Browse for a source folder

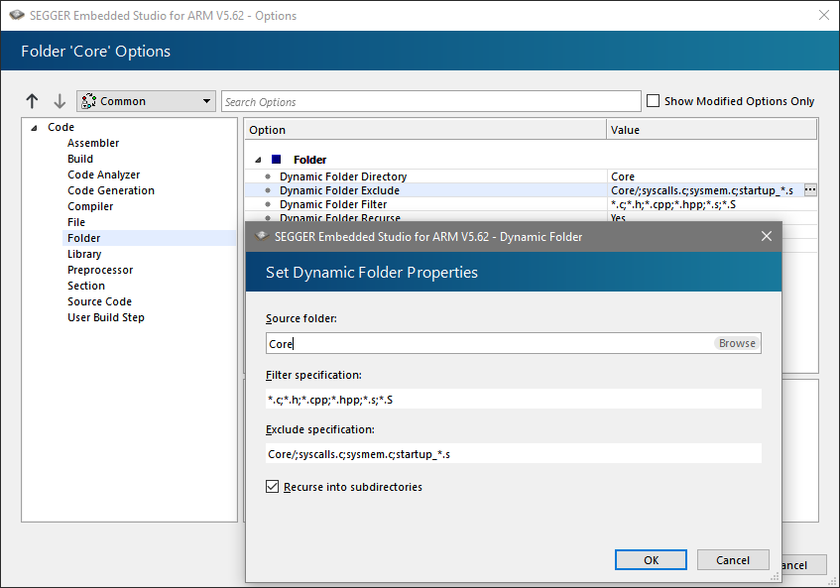pyautogui.click(x=737, y=343)
